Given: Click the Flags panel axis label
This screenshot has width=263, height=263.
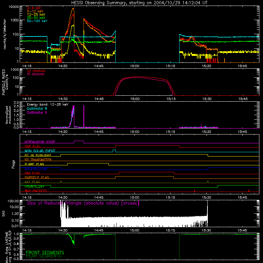Looking at the screenshot, I should point(13,164).
